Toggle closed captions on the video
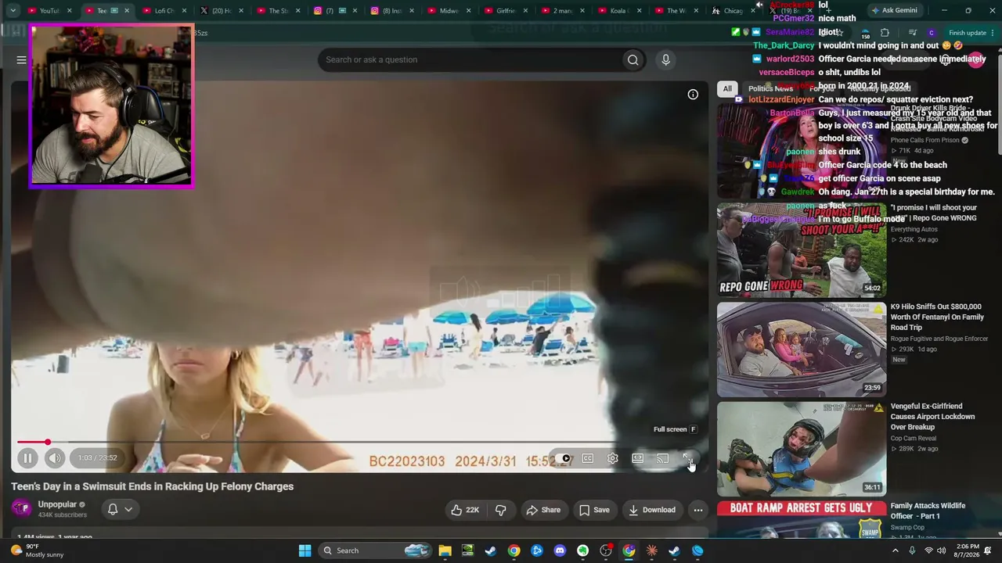Image resolution: width=1002 pixels, height=563 pixels. click(x=588, y=459)
